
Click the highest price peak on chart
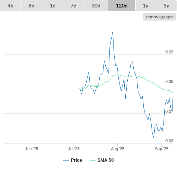tap(113, 33)
